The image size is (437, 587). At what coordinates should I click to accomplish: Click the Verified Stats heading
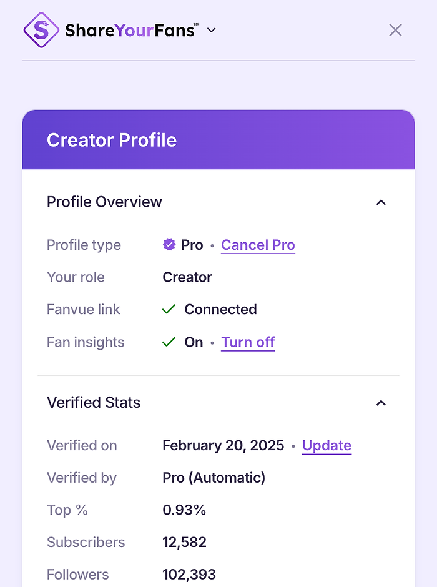94,403
